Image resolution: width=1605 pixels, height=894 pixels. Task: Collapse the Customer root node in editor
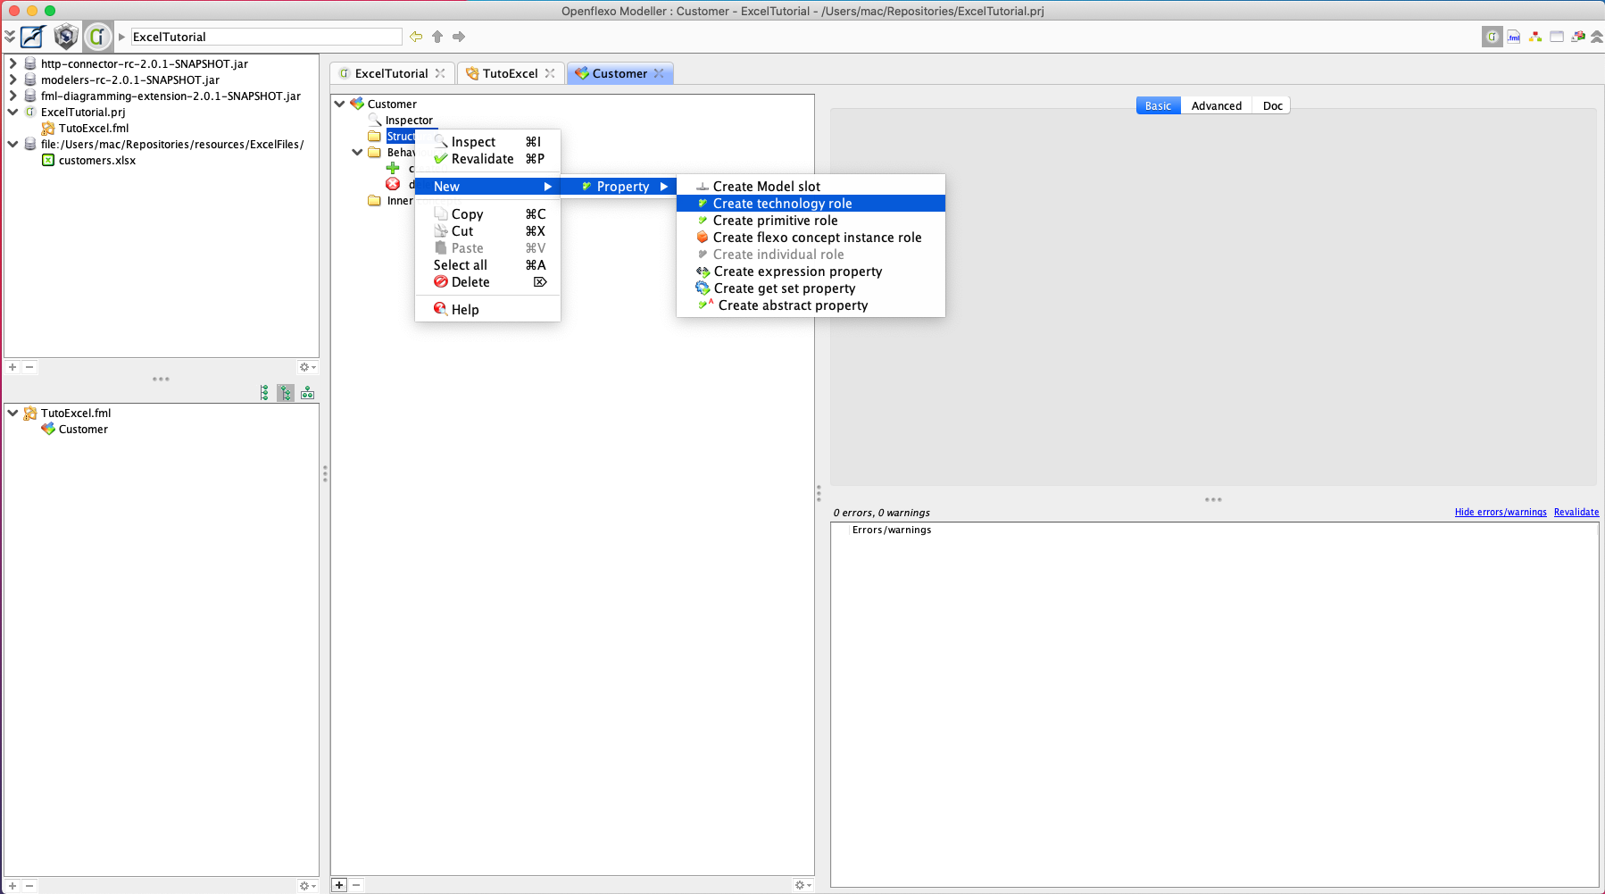(340, 104)
